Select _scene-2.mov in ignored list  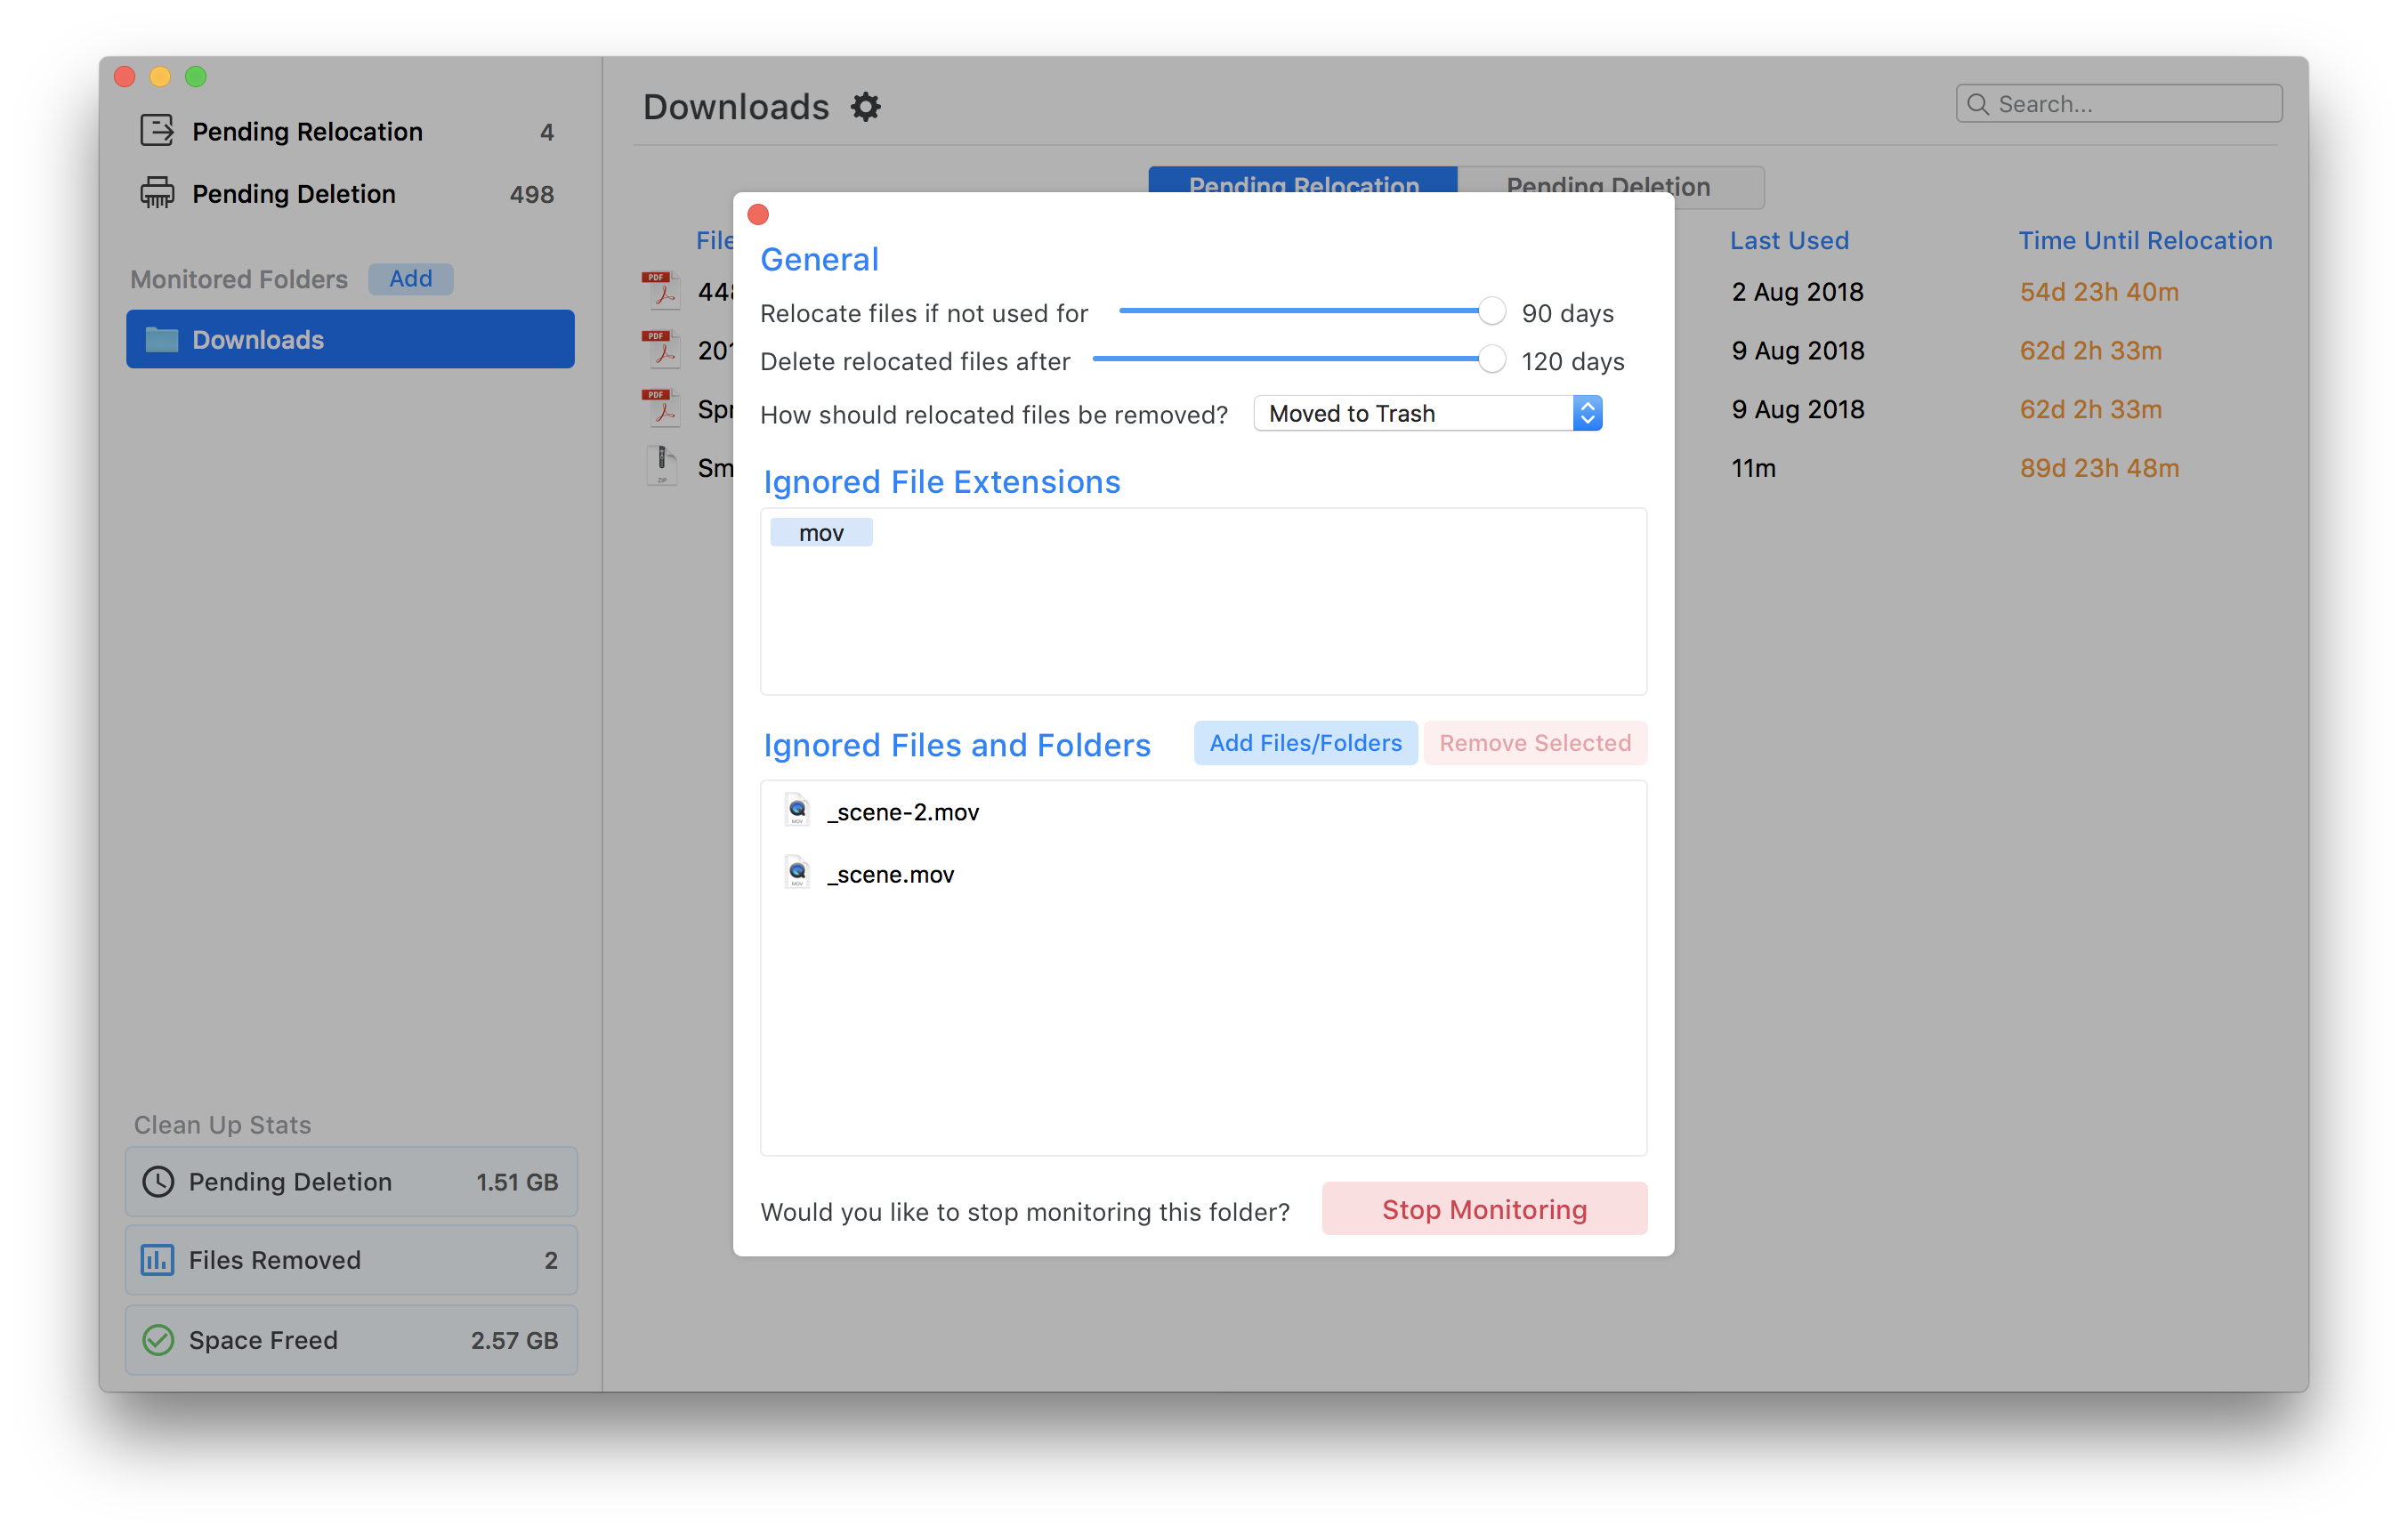[x=1203, y=812]
